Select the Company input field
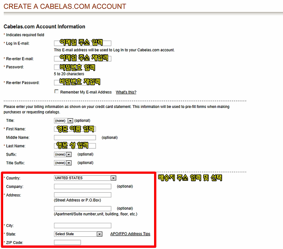Image resolution: width=283 pixels, height=249 pixels. coord(83,187)
